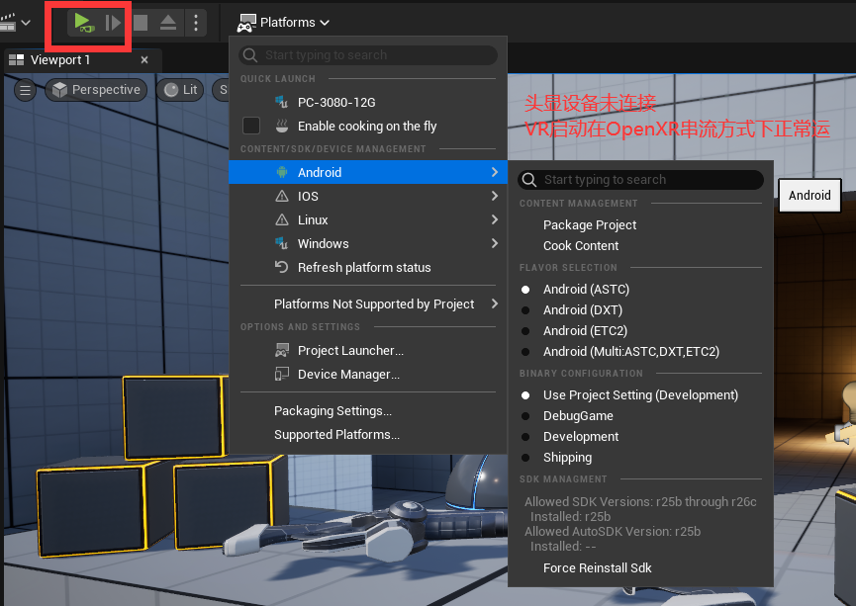The width and height of the screenshot is (856, 606).
Task: Select Shipping binary configuration
Action: point(640,457)
